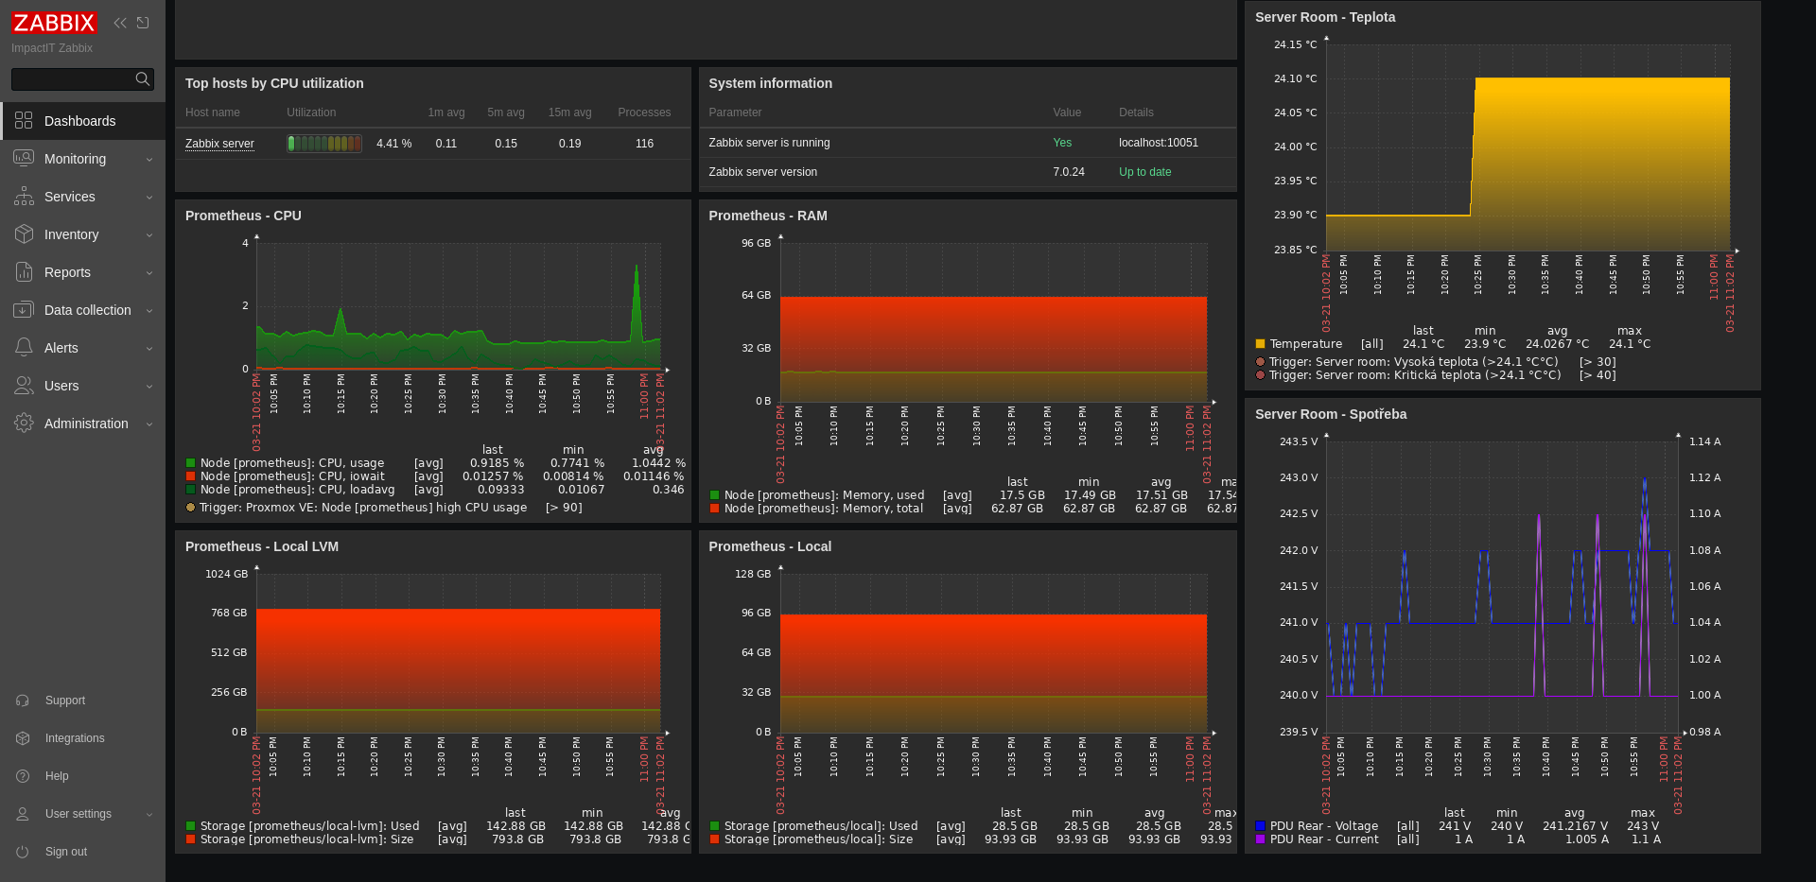Click the CPU utilization gauge bar

click(x=324, y=144)
